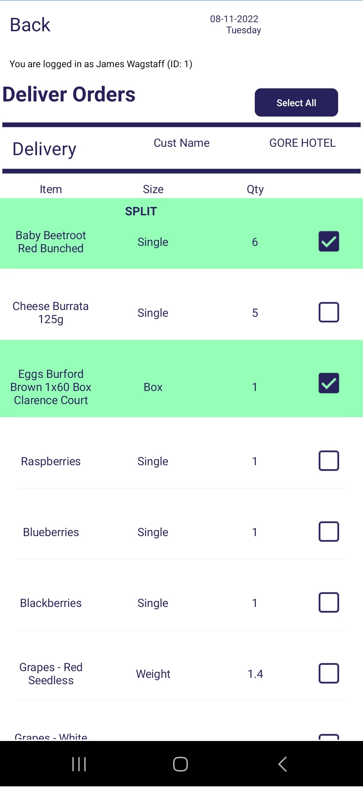This screenshot has width=363, height=787.
Task: Check the Cheese Burrata 125g checkbox
Action: click(x=329, y=312)
